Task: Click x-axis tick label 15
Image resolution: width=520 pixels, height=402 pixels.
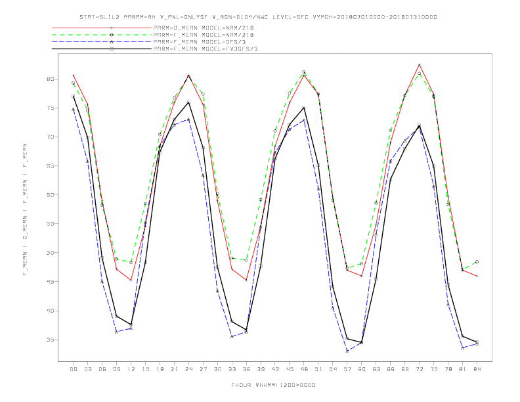Action: [145, 369]
